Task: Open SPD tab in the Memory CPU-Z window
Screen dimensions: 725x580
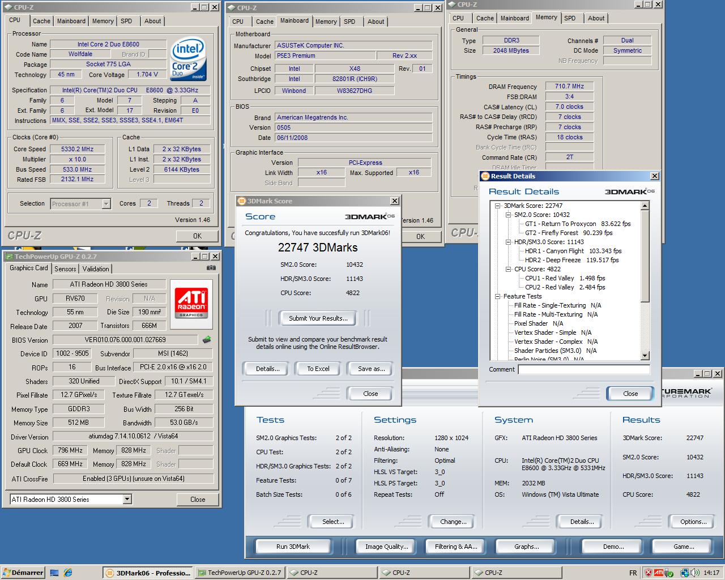Action: click(570, 18)
